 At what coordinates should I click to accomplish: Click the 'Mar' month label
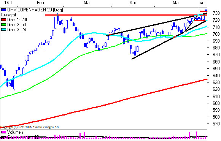tap(87, 3)
